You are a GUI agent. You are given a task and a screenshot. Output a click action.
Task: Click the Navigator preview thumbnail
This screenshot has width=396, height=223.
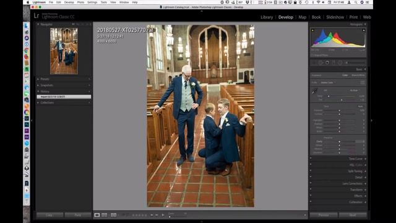(64, 51)
